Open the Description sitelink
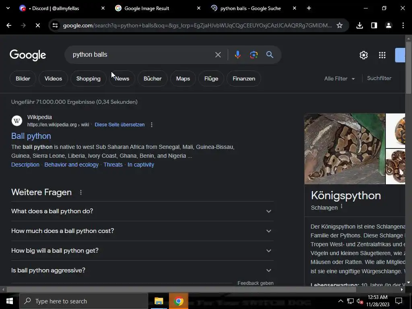 (x=25, y=165)
